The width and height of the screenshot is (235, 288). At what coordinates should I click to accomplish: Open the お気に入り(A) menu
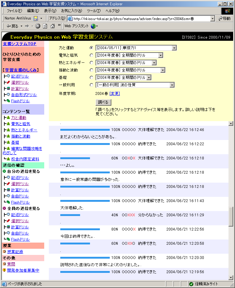(72, 11)
